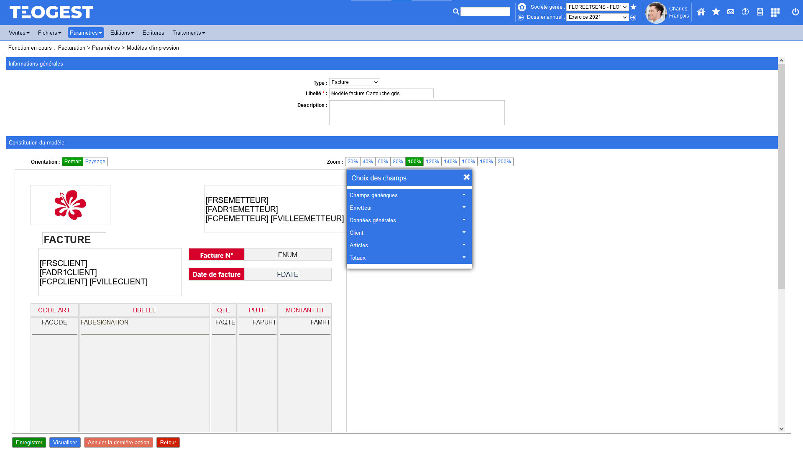Click the help question mark icon
This screenshot has width=803, height=451.
point(745,12)
